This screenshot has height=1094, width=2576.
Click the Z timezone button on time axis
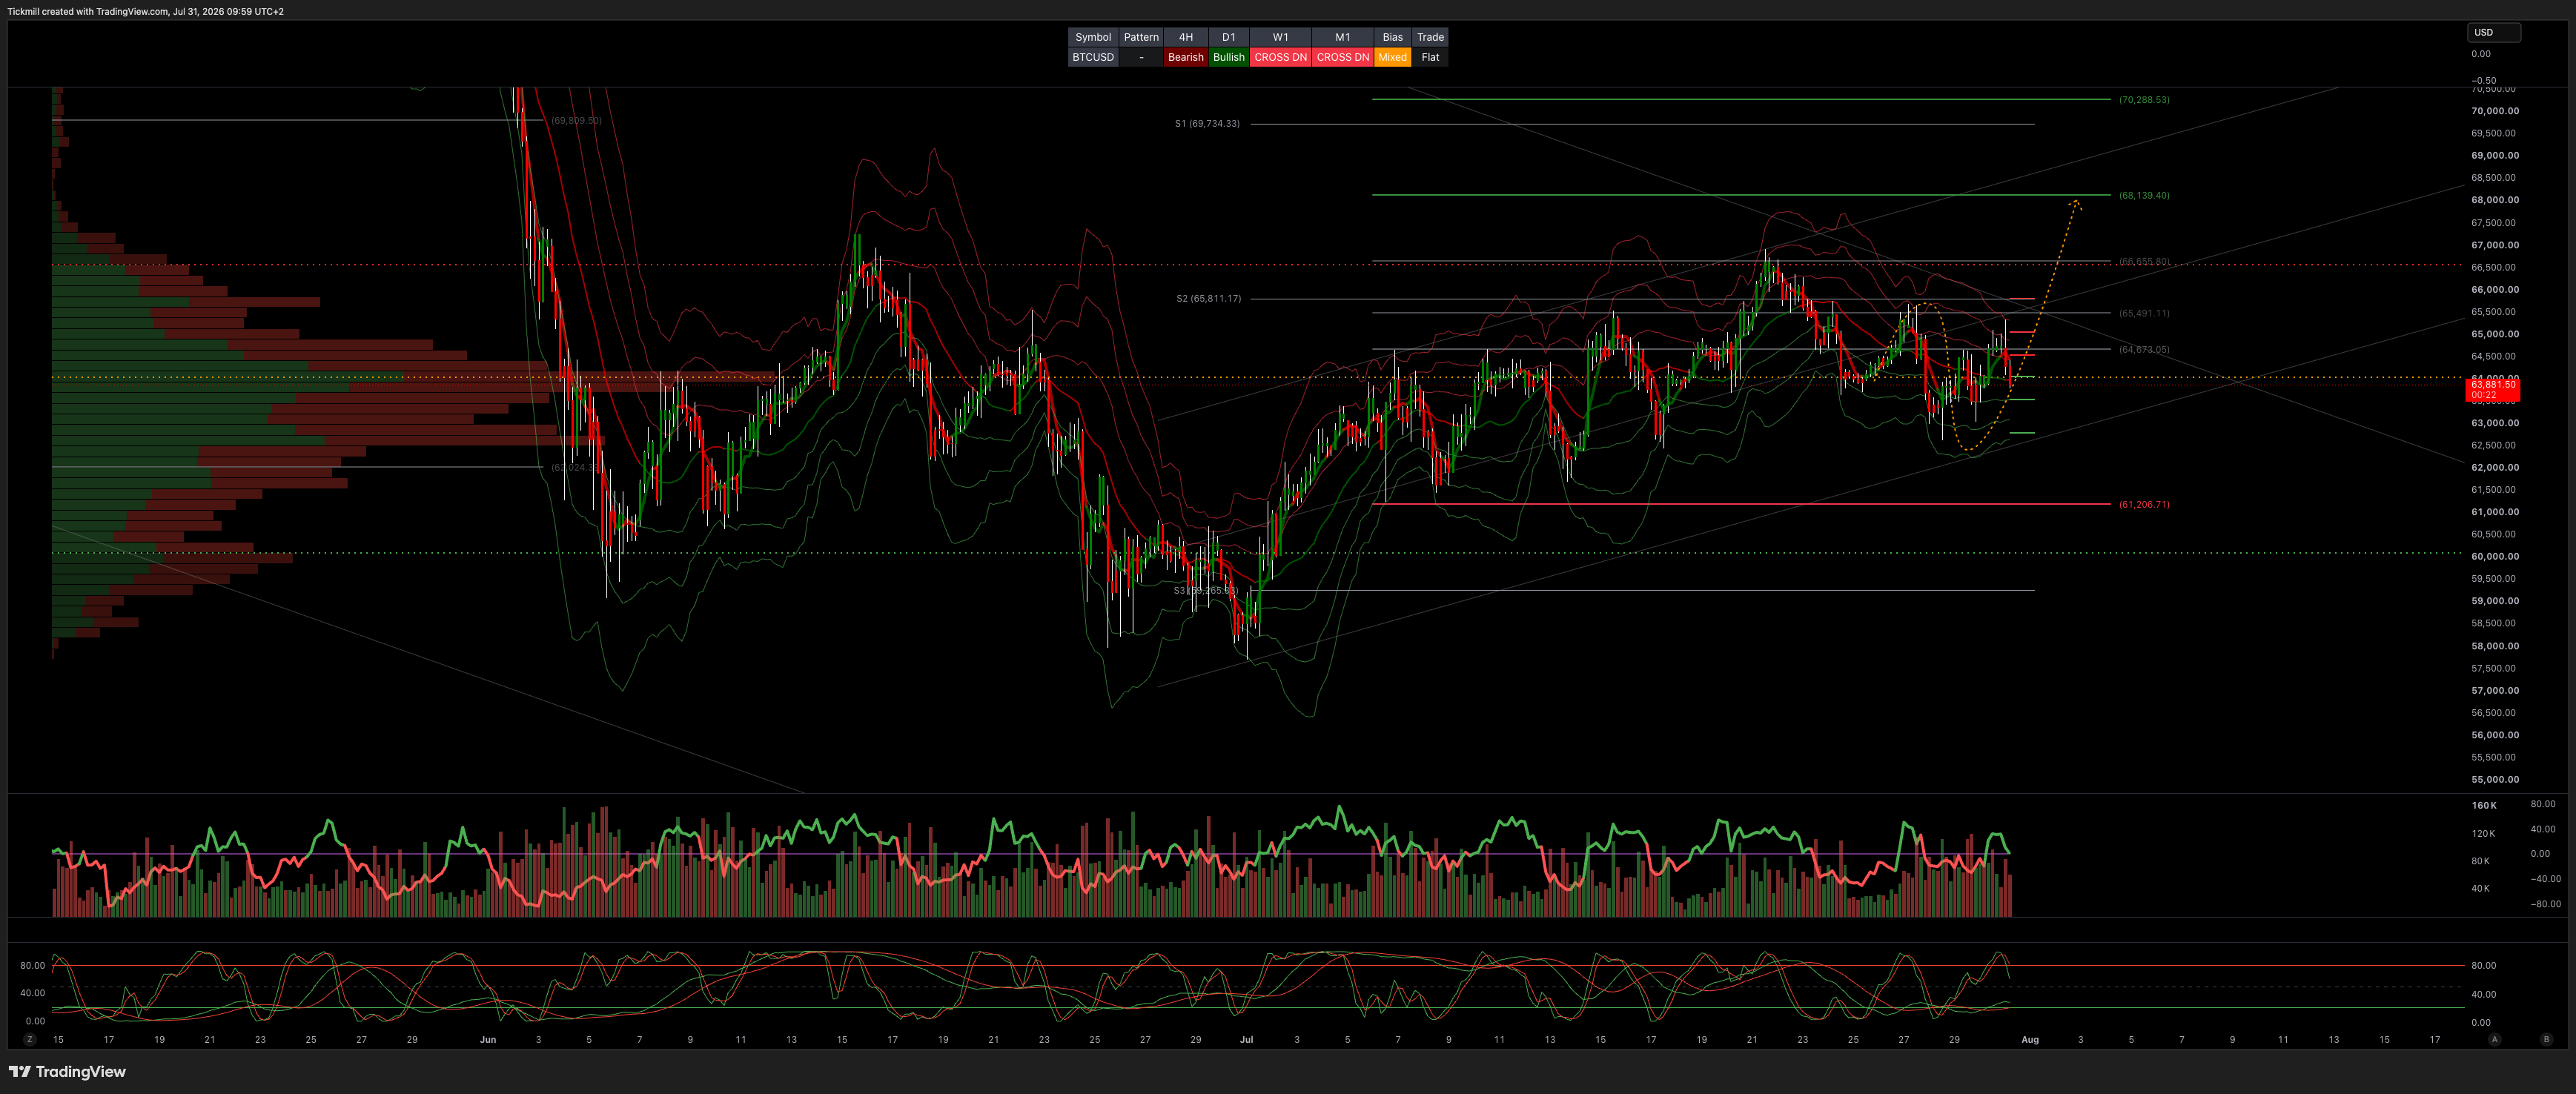[x=30, y=1039]
